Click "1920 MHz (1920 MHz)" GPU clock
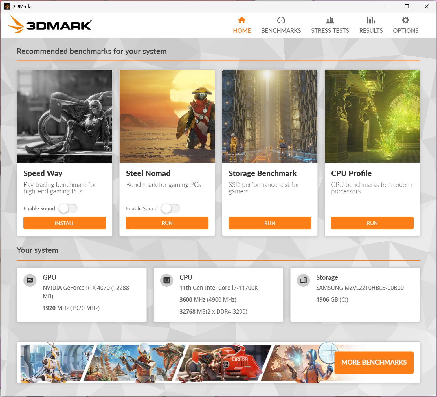Screen dimensions: 437x397 (x=71, y=308)
